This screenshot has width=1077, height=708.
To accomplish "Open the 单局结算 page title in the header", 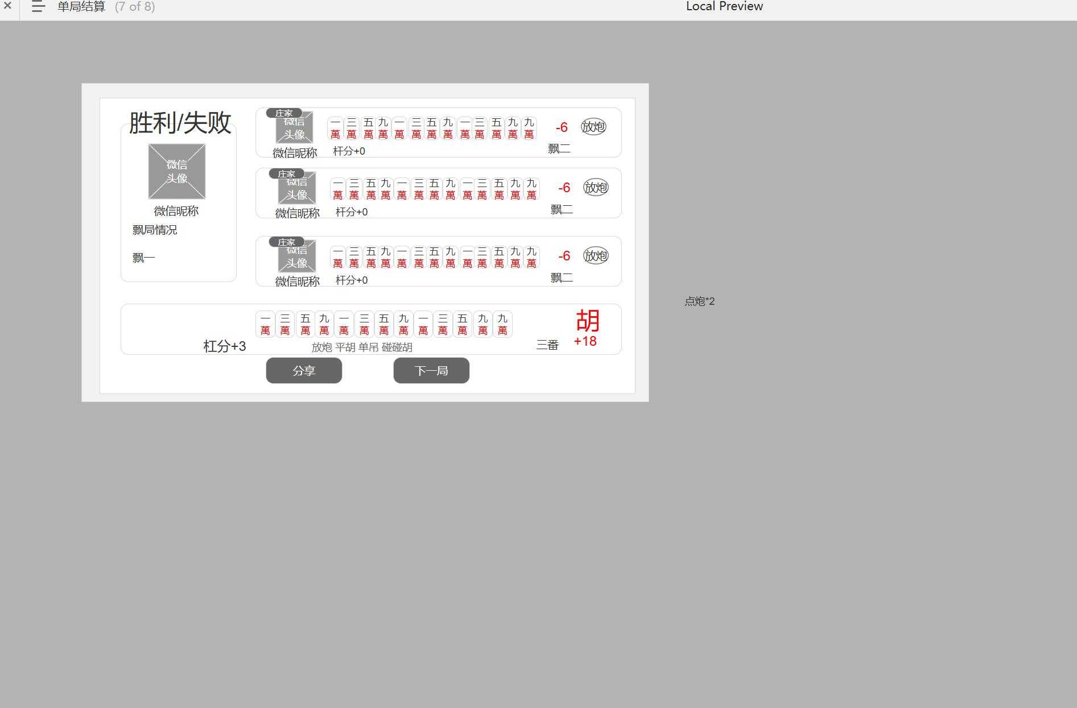I will click(x=81, y=7).
